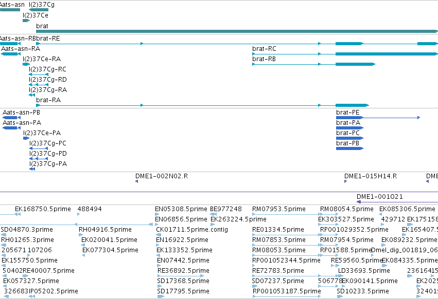
Task: Click the l(2)37Cg-PD protein label
Action: point(48,154)
